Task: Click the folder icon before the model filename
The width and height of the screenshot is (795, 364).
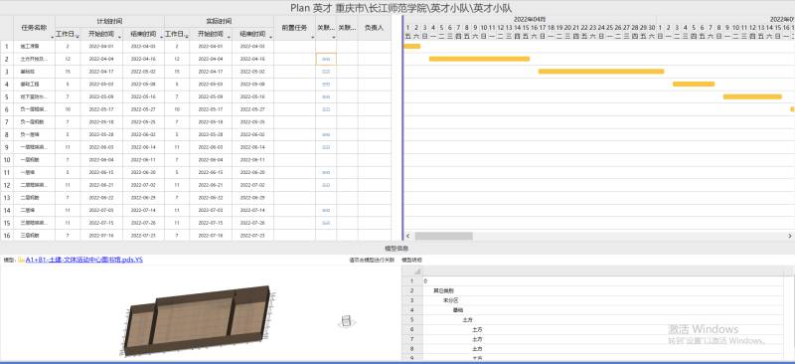Action: (x=21, y=260)
